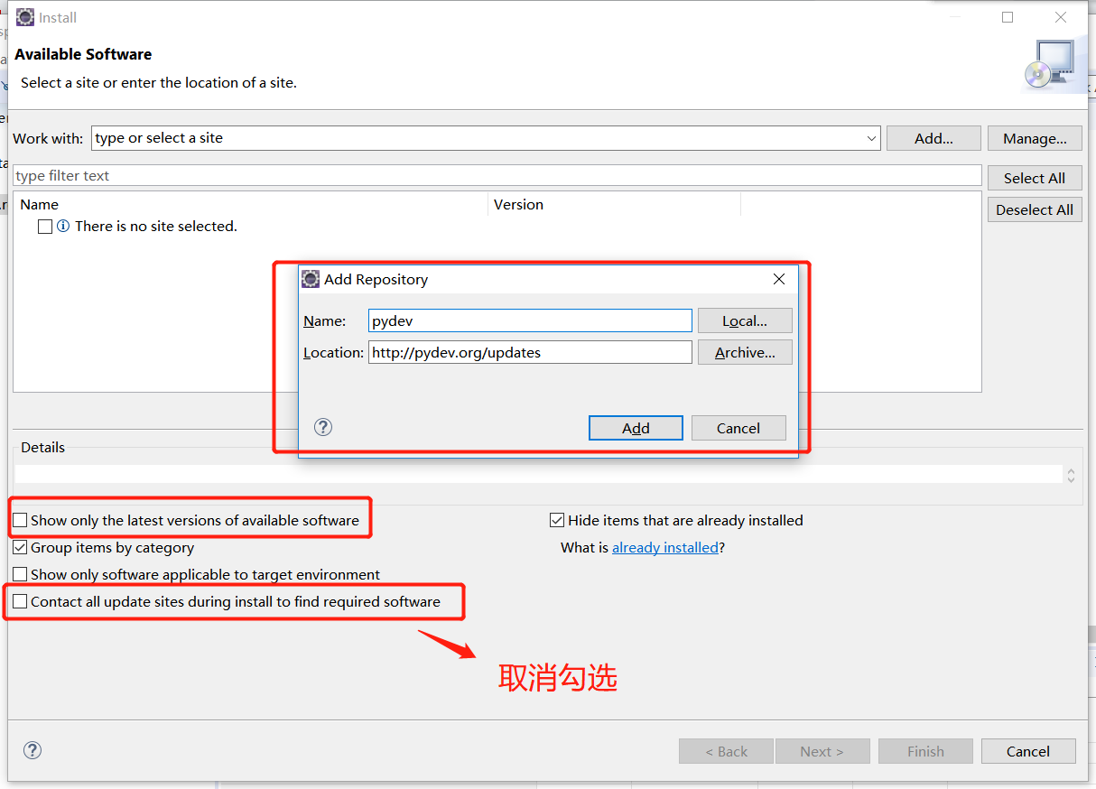Click the help icon in Add Repository dialog
The height and width of the screenshot is (789, 1096).
(x=323, y=427)
